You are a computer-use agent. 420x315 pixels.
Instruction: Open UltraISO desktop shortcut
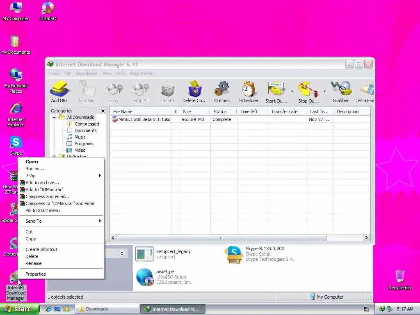tap(48, 11)
